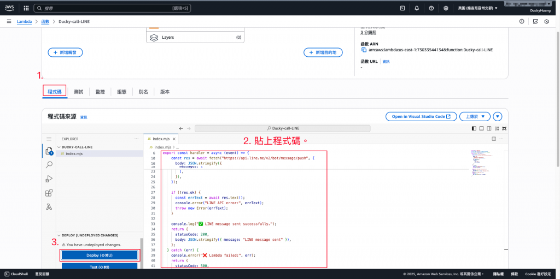Switch to the 程式碼 tab
Screen dimensions: 560x279
click(x=55, y=92)
